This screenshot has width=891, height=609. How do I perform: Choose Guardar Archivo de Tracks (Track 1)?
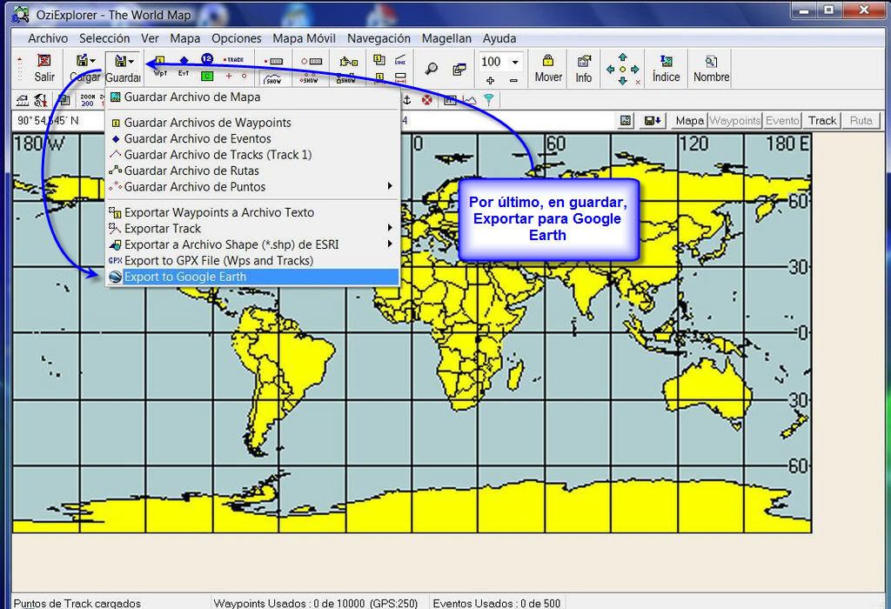[x=253, y=155]
